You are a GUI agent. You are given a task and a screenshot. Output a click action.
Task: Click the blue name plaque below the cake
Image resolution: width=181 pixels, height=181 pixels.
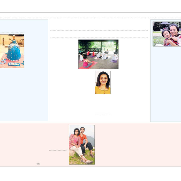13,64
